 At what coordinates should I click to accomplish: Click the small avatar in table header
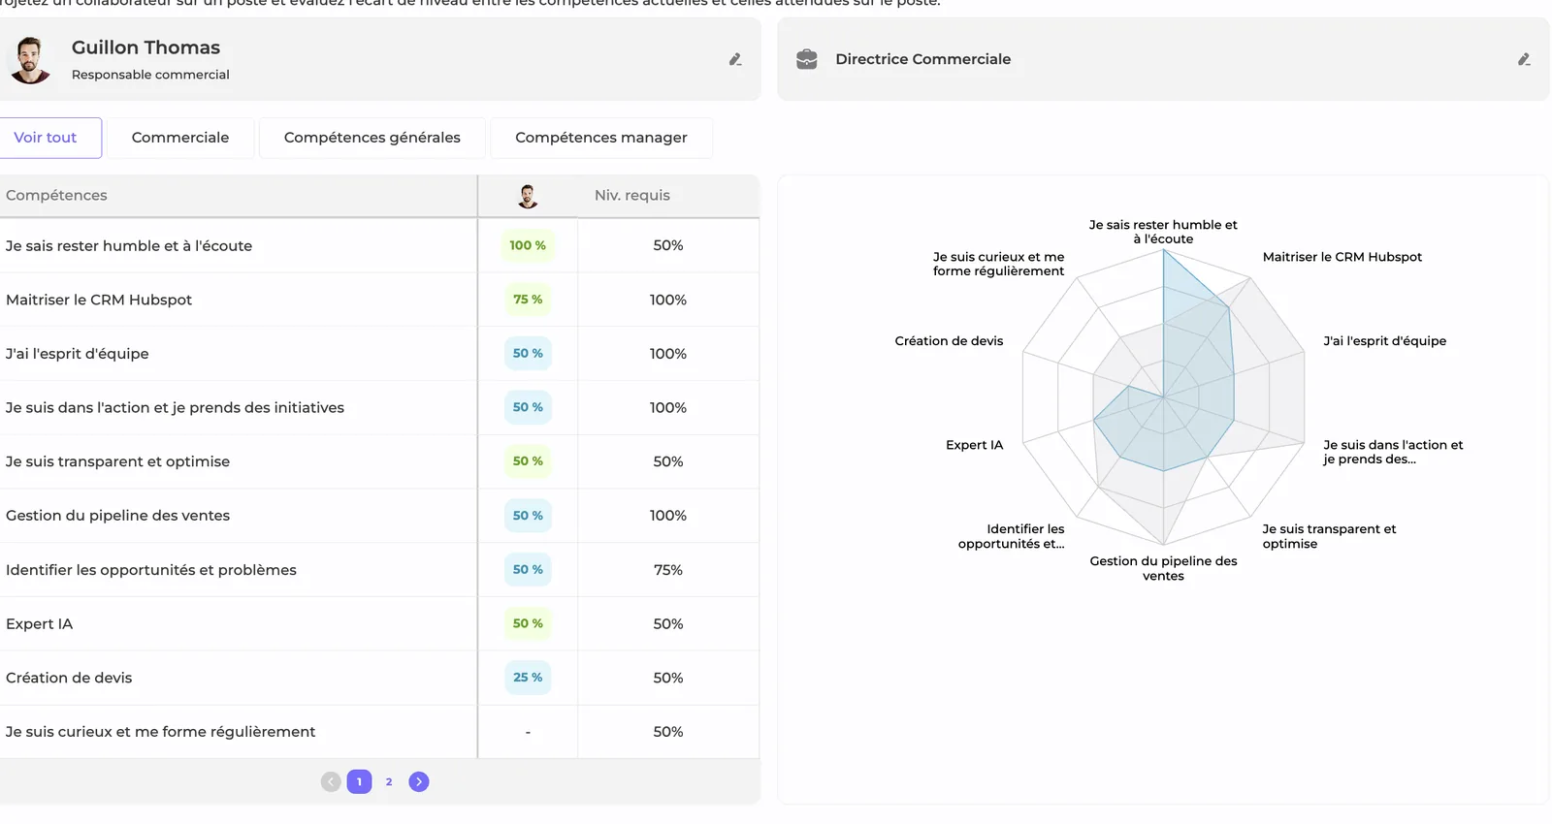pos(528,196)
